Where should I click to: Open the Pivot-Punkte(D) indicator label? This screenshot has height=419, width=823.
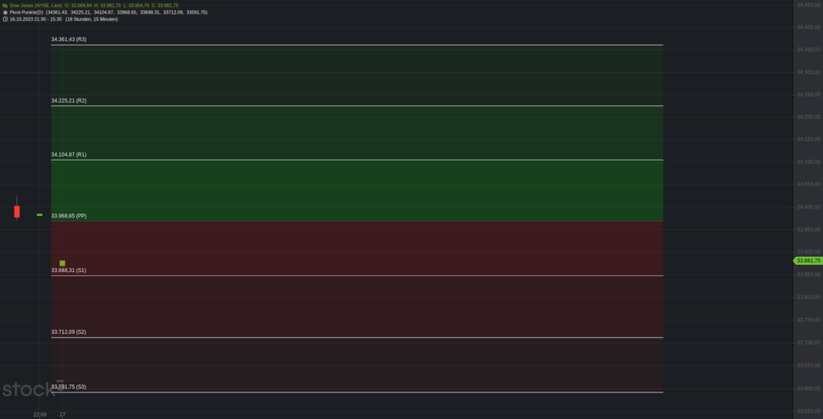point(27,12)
